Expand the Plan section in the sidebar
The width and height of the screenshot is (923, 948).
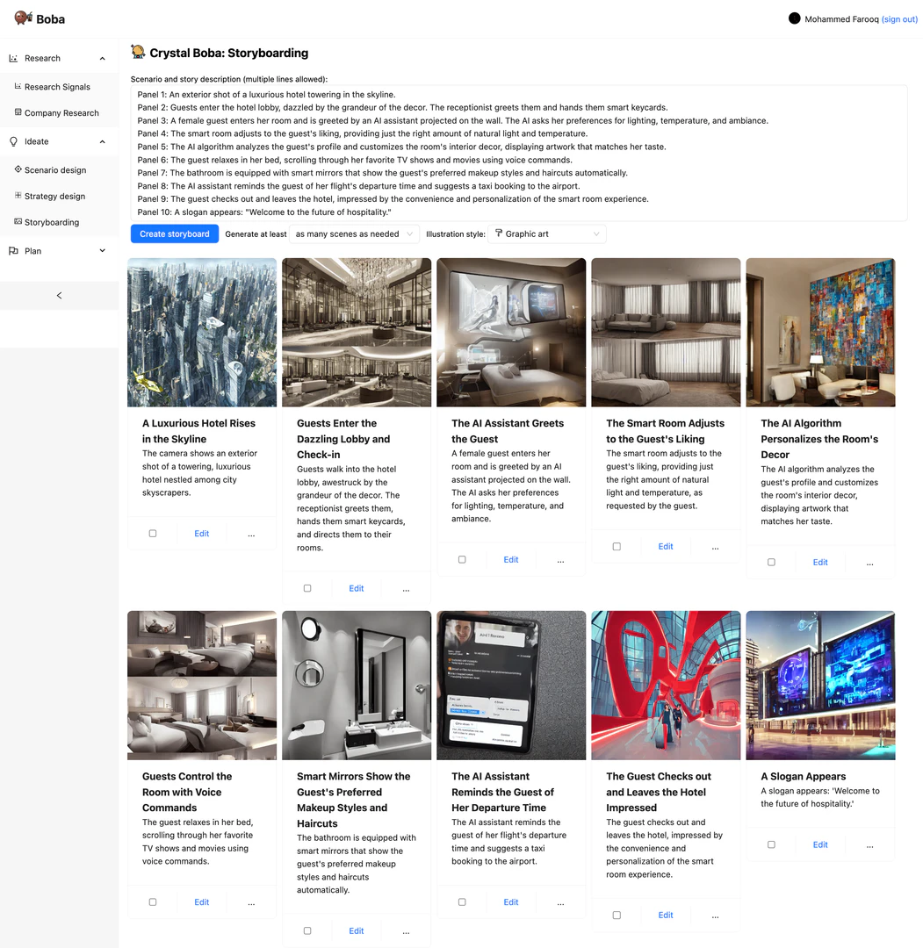(x=102, y=250)
